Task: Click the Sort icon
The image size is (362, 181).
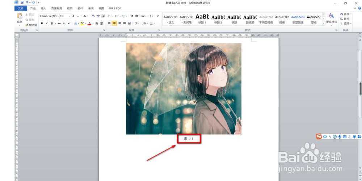Action: click(151, 16)
